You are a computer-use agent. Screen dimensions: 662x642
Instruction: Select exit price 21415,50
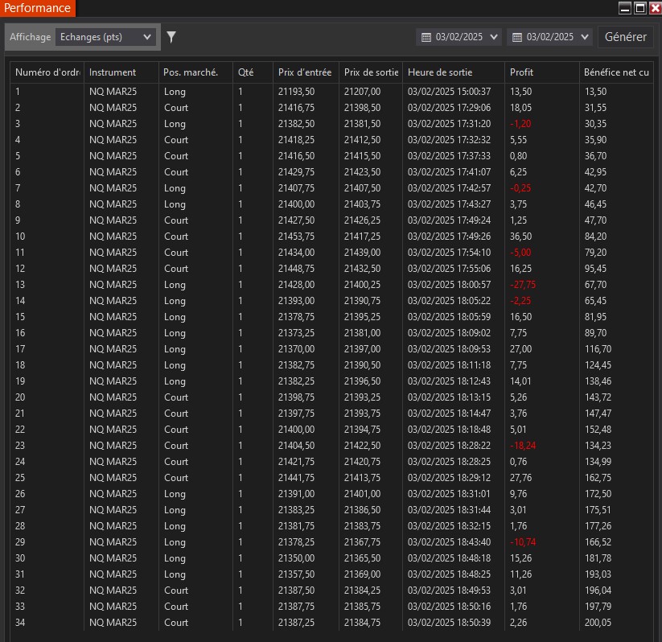(362, 156)
